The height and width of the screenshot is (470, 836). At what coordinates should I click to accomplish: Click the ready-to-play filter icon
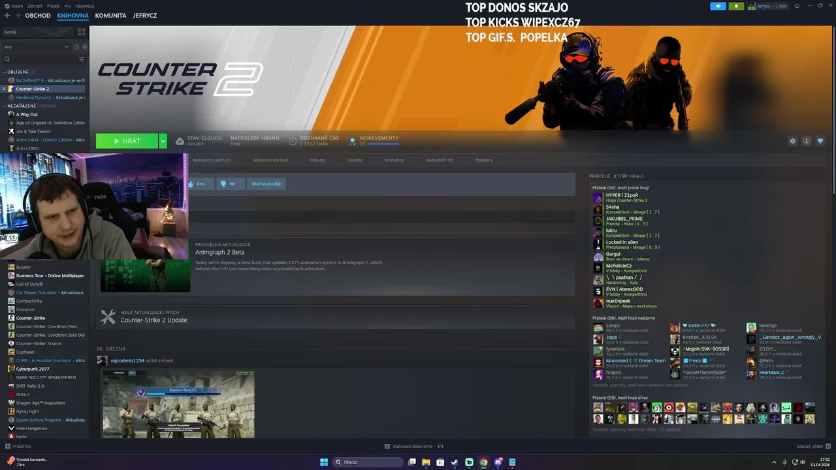[x=85, y=47]
